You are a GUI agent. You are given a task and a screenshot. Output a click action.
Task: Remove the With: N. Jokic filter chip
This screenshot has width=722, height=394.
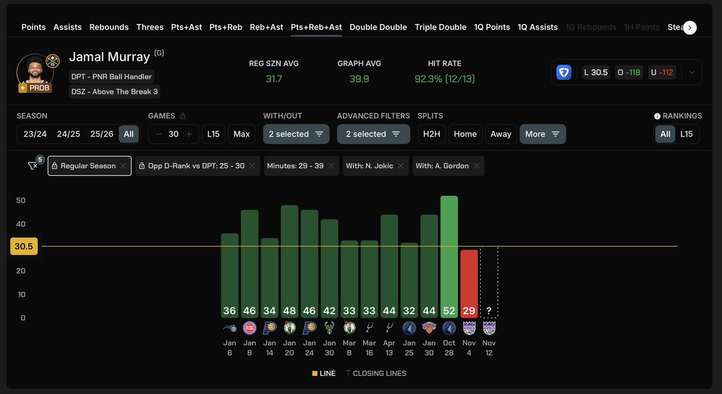click(402, 165)
